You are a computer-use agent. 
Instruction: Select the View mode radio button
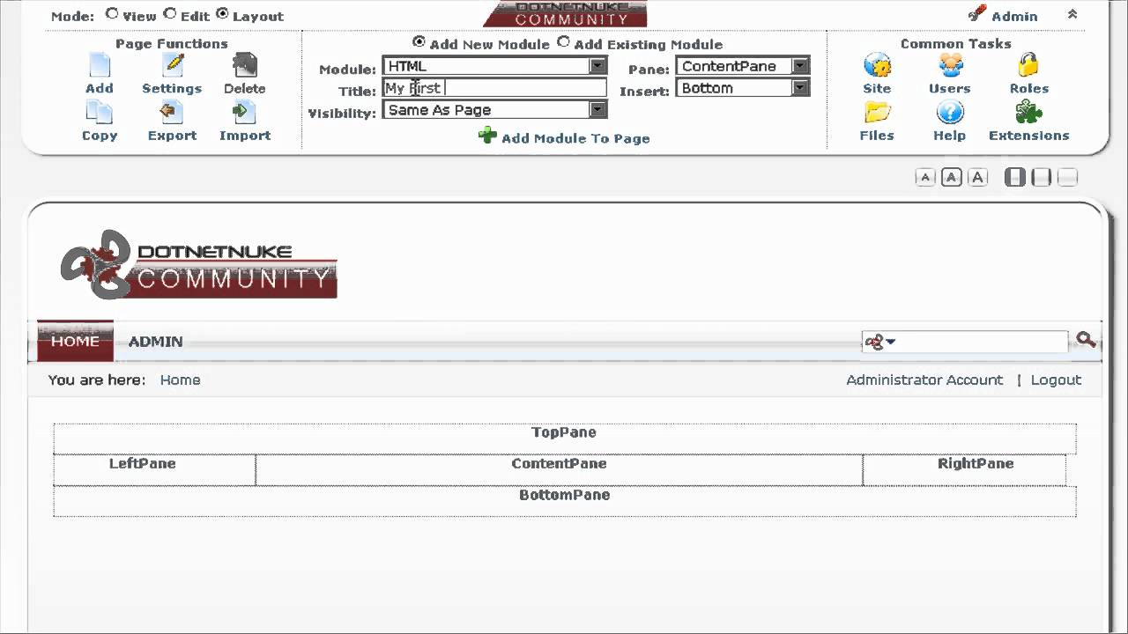112,14
